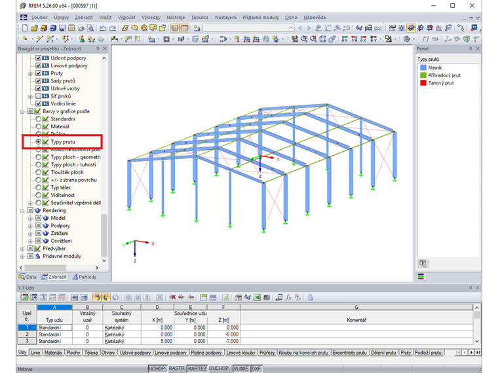Toggle the VLINIE status bar button
This screenshot has width=498, height=373.
pos(240,368)
